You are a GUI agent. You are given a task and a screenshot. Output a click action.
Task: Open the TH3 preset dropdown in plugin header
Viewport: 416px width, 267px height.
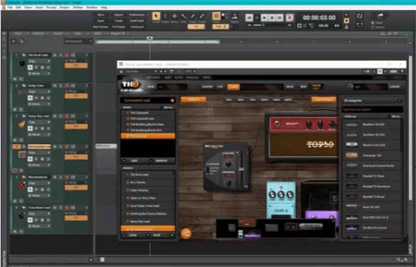[x=141, y=72]
